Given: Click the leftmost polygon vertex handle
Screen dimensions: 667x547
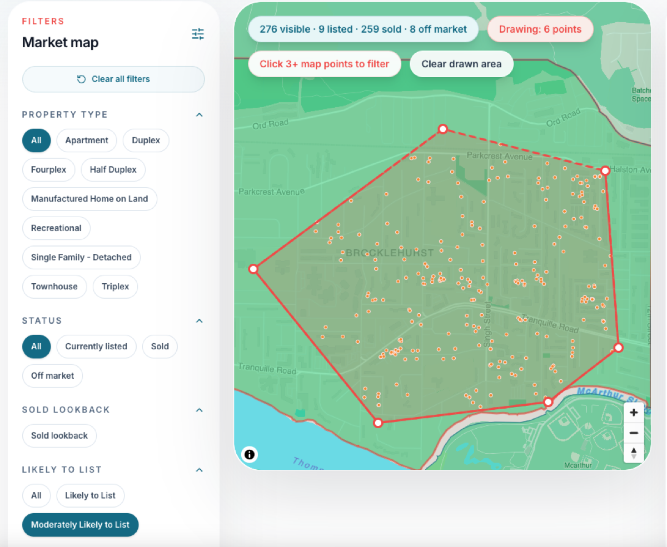Looking at the screenshot, I should pos(253,269).
